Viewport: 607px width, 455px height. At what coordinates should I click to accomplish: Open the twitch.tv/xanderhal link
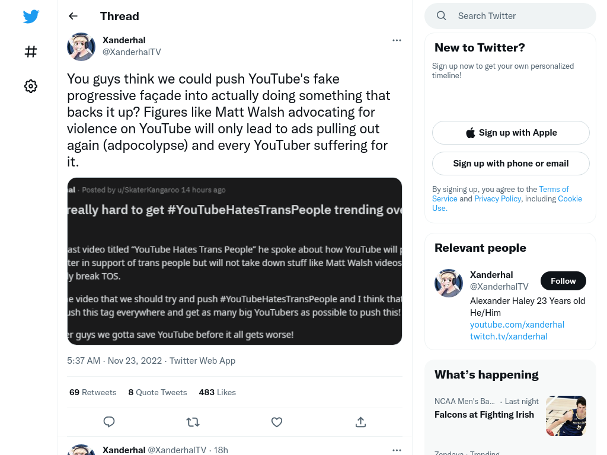(x=508, y=337)
